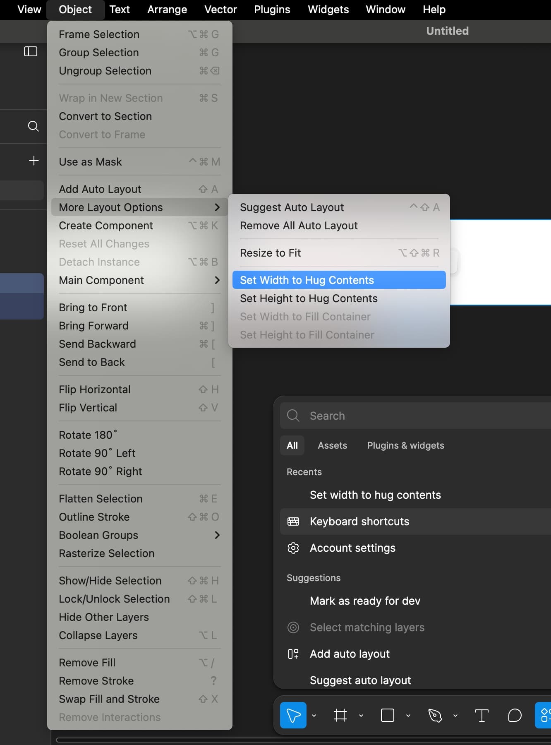Choose Flip Horizontal

(140, 389)
